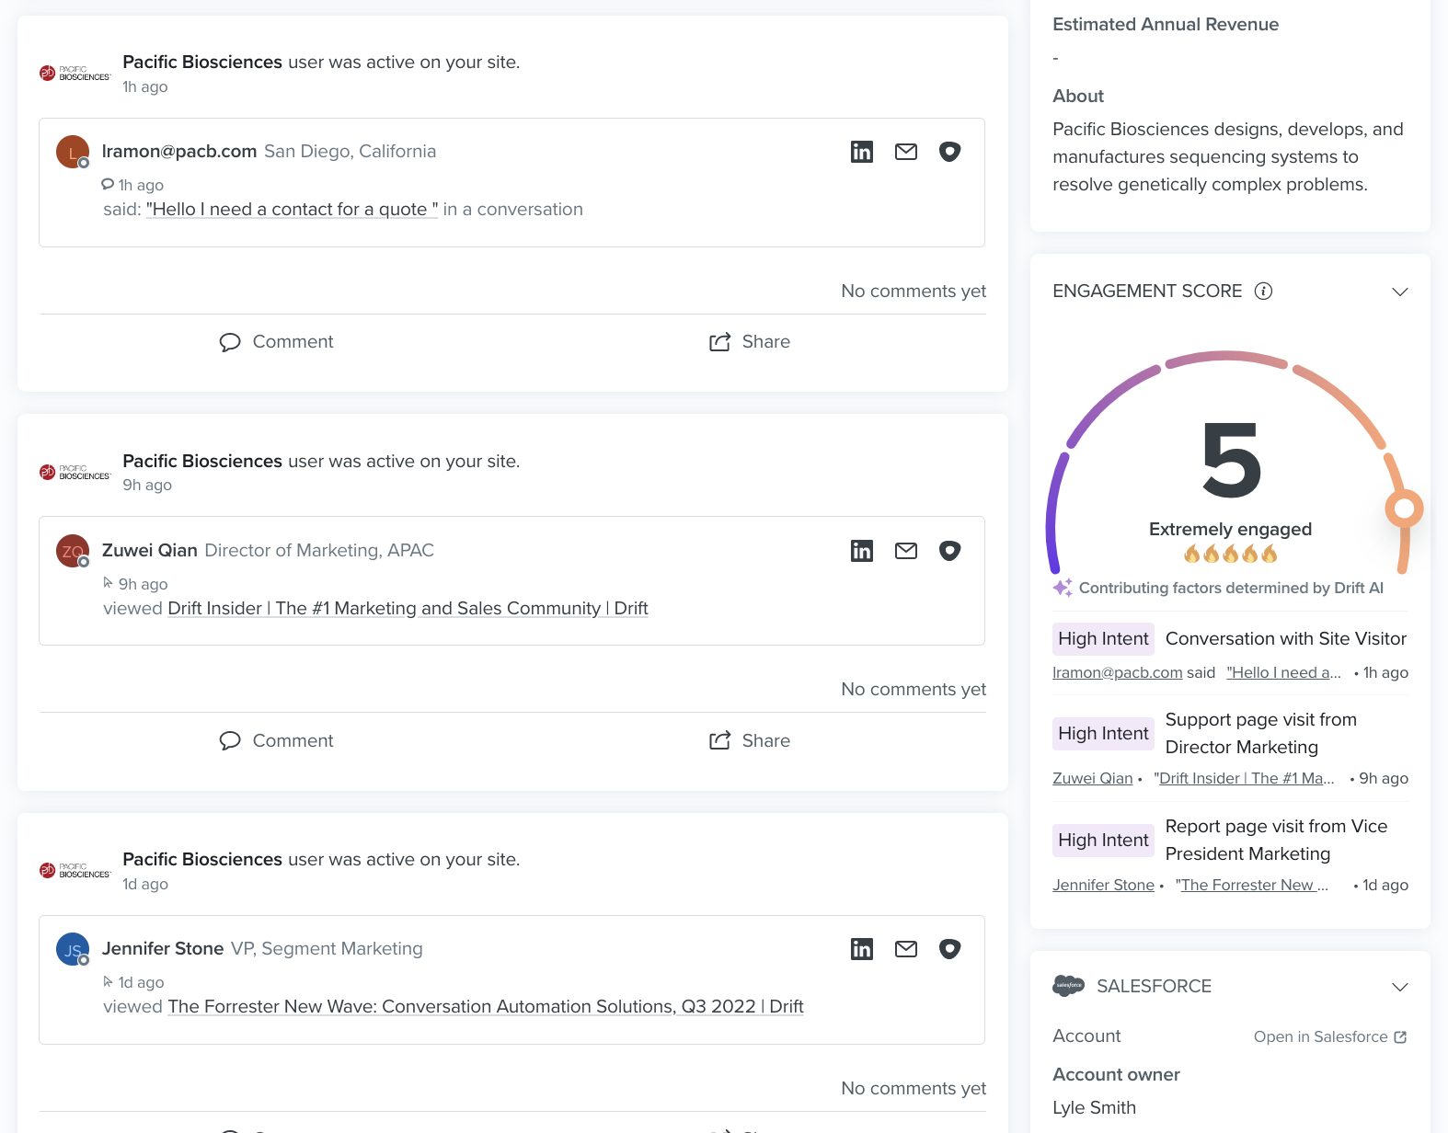The width and height of the screenshot is (1448, 1133).
Task: Email lramon@pacb.com via envelope icon
Action: click(x=906, y=152)
